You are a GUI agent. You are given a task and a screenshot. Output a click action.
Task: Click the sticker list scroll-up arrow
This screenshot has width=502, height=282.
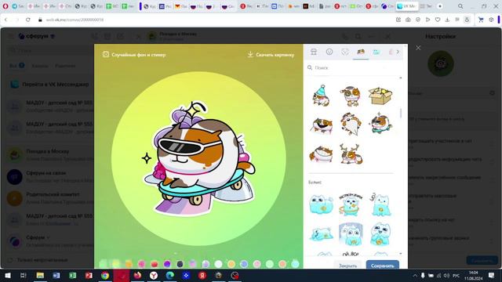pyautogui.click(x=401, y=78)
